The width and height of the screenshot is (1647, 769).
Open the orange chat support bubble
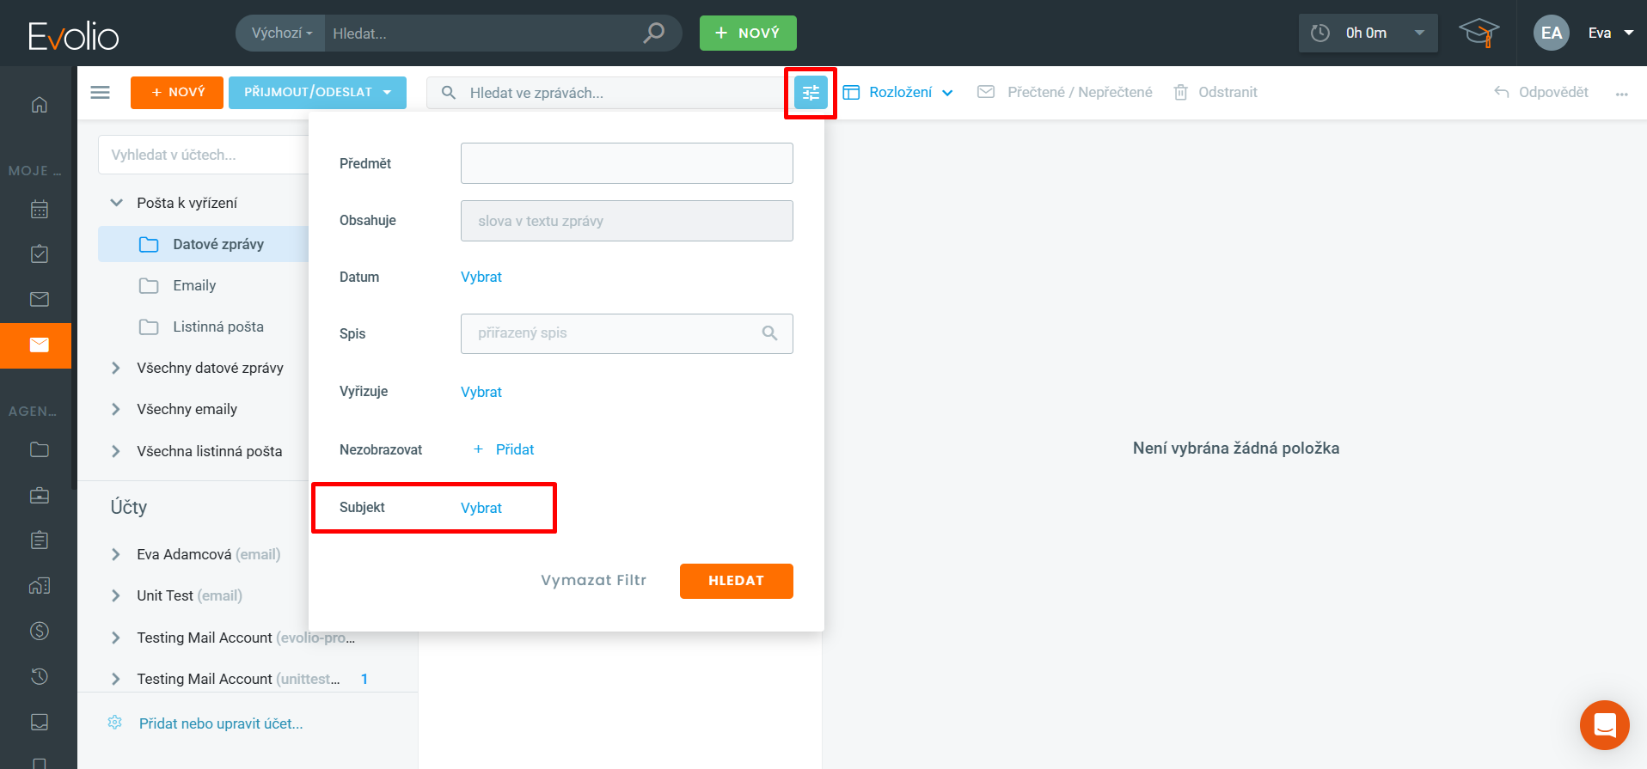pyautogui.click(x=1604, y=725)
